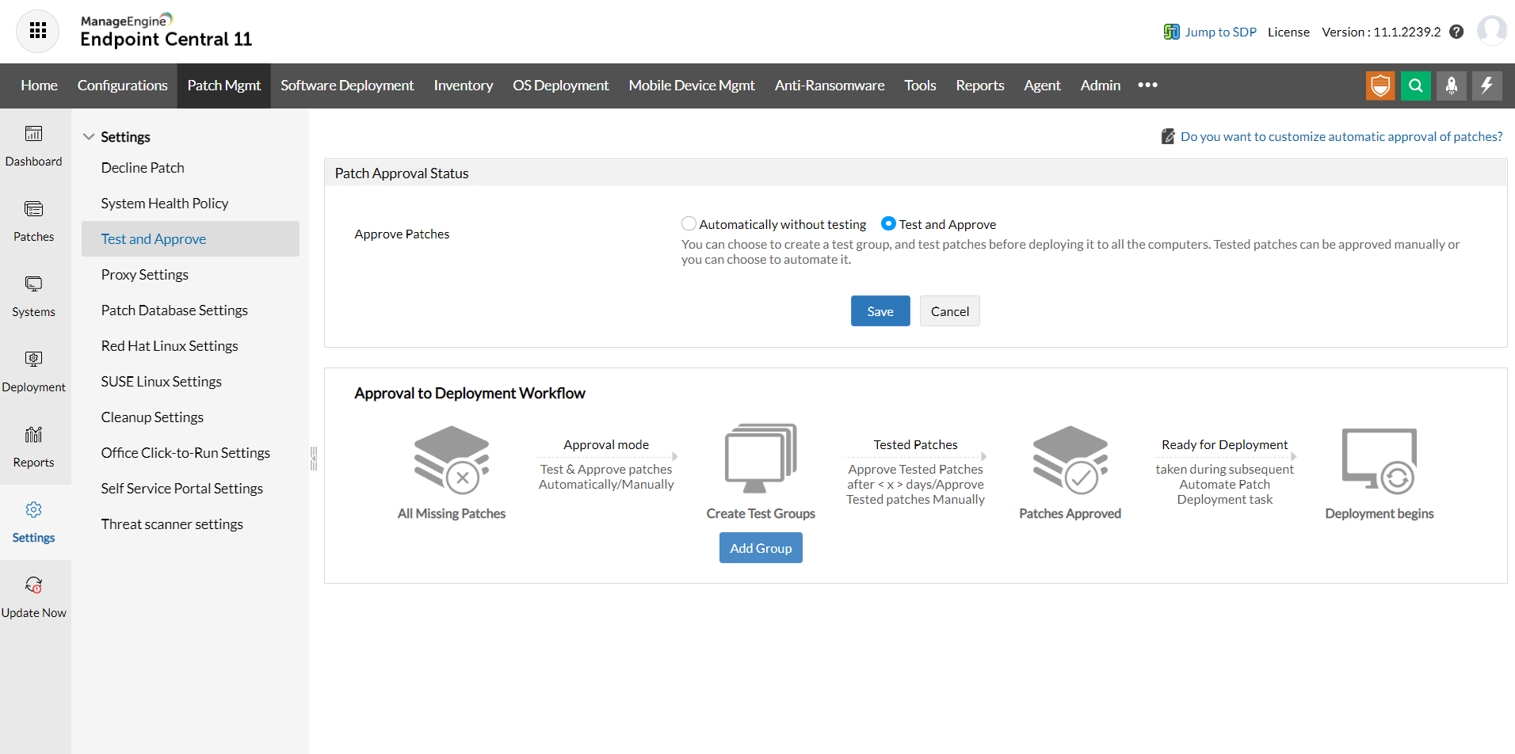This screenshot has height=754, width=1515.
Task: Go to the Home tab
Action: tap(39, 86)
